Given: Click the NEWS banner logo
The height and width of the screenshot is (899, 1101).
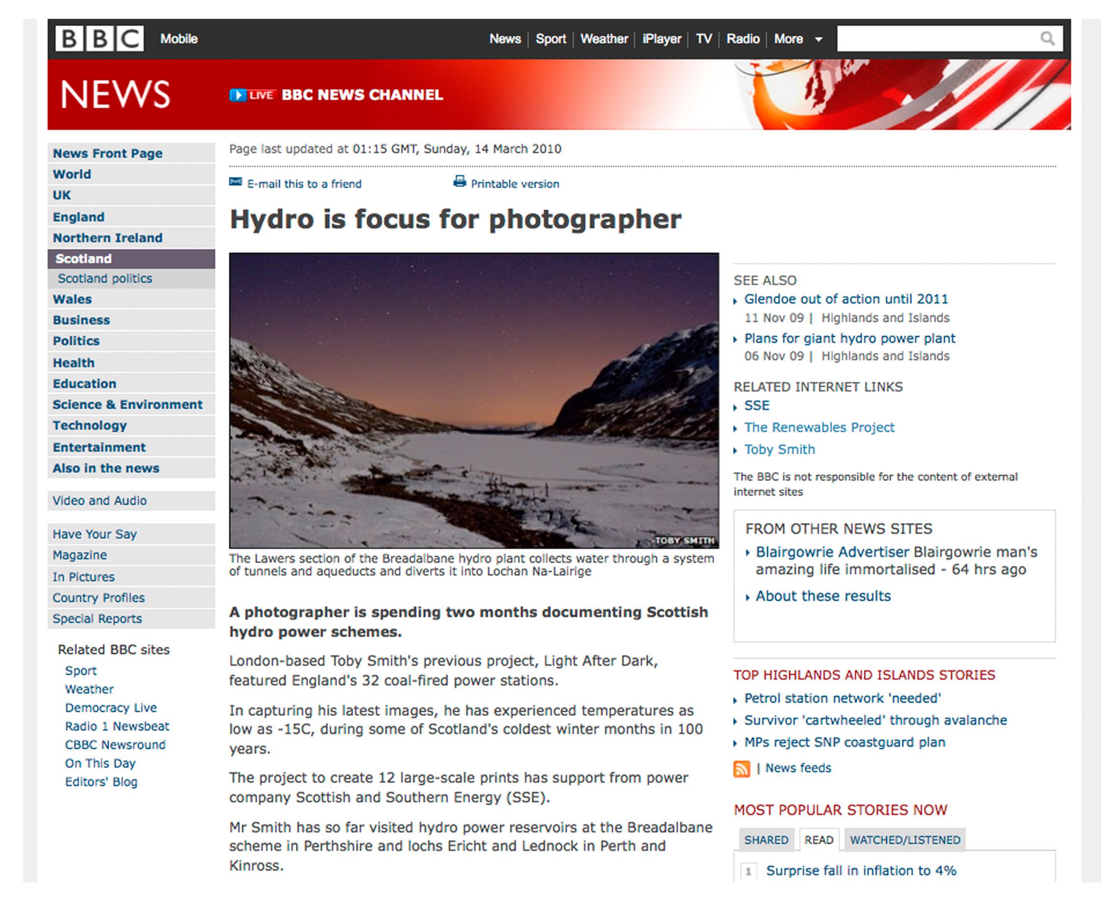Looking at the screenshot, I should click(115, 95).
